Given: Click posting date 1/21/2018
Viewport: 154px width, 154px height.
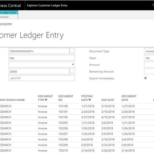Looking at the screenshot, I should pyautogui.click(x=88, y=123).
